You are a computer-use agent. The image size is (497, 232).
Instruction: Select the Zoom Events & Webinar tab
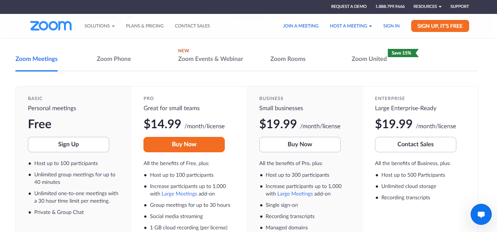[x=210, y=59]
